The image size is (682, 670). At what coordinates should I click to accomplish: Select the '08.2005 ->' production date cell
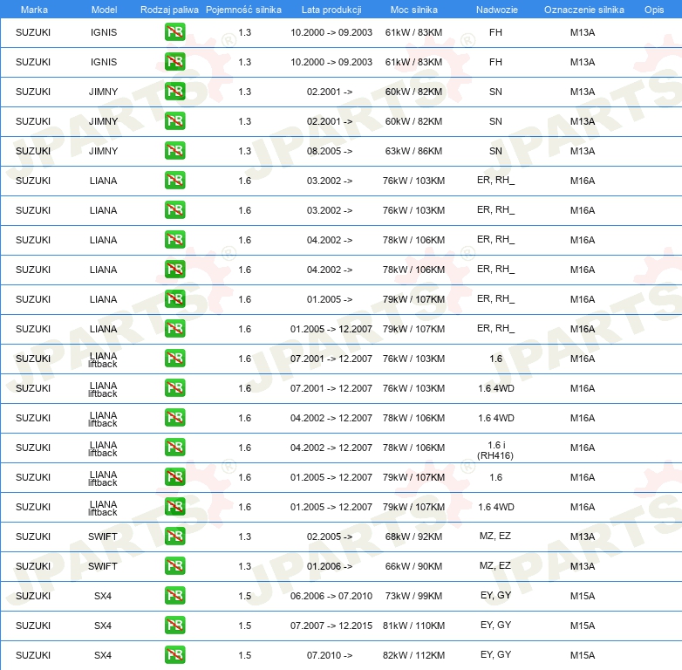pyautogui.click(x=330, y=151)
